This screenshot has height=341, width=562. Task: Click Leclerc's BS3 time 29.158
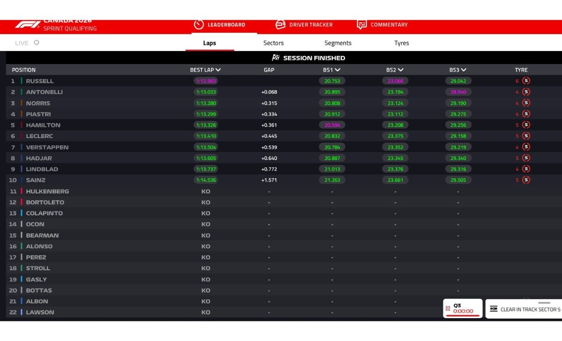click(x=458, y=136)
